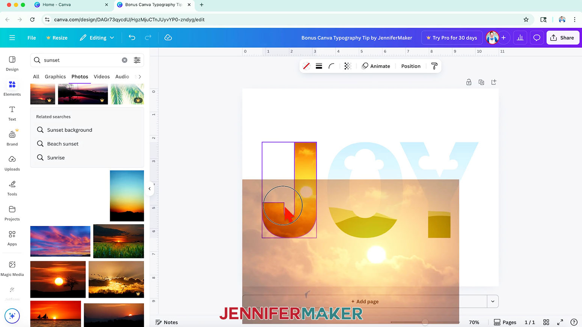The width and height of the screenshot is (582, 327).
Task: Open the main hamburger menu
Action: pos(12,37)
